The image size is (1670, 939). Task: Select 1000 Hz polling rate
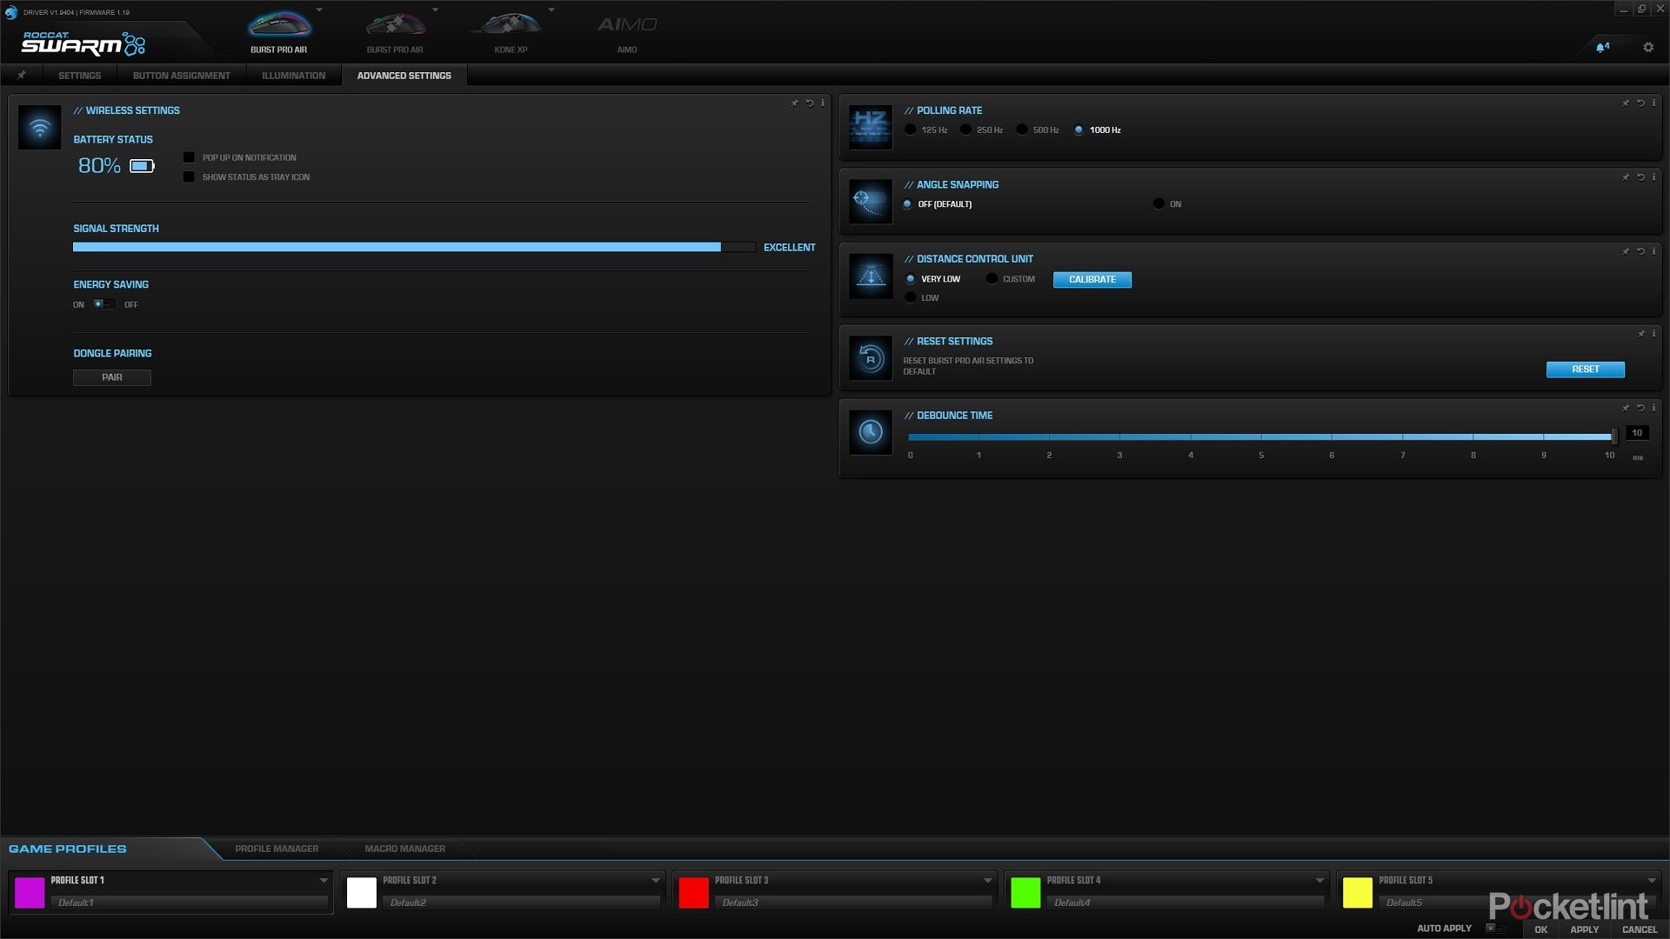click(1079, 130)
